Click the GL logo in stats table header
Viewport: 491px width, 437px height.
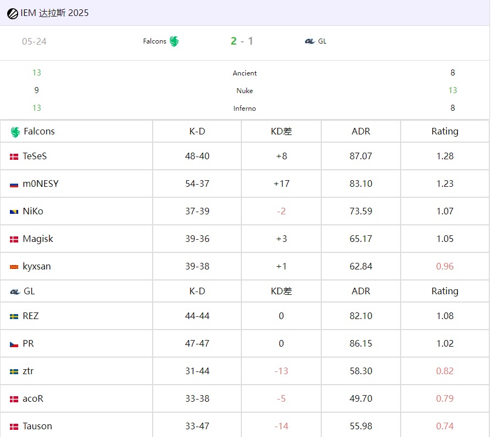15,292
